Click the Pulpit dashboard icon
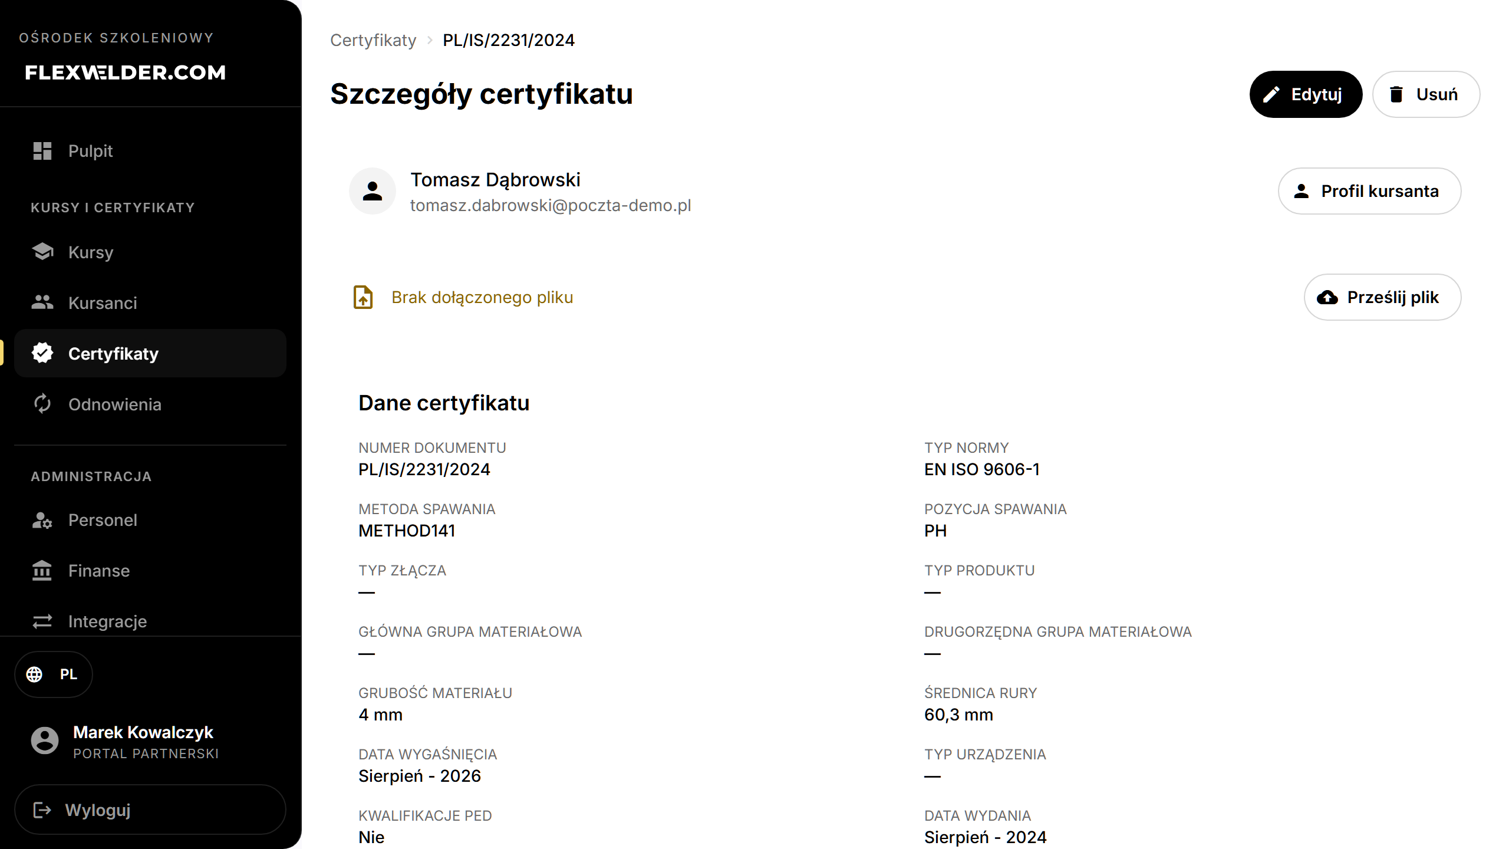 click(42, 151)
